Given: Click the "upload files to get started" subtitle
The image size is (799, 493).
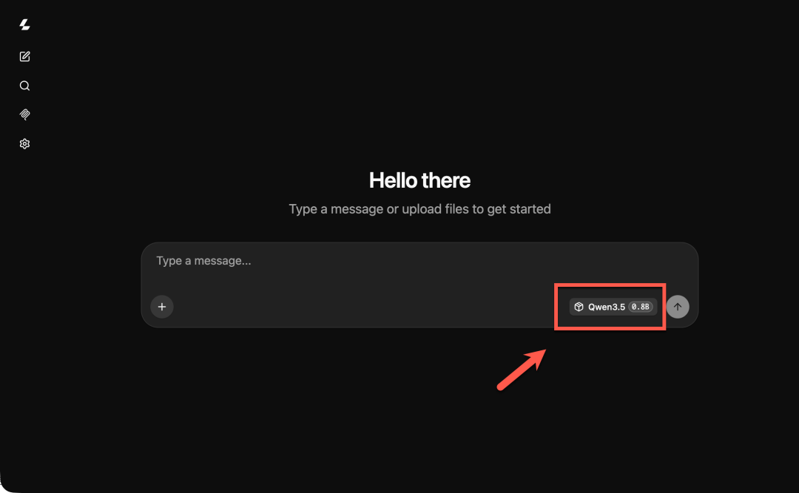Looking at the screenshot, I should coord(476,209).
